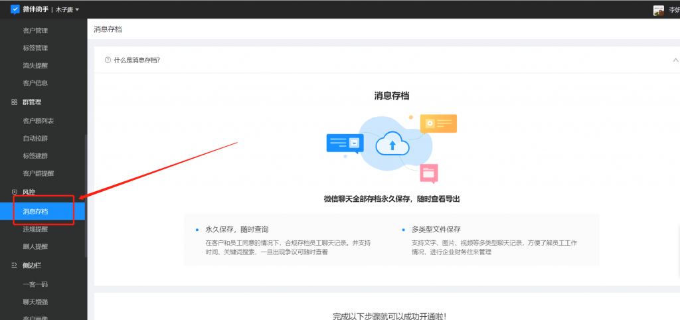This screenshot has width=680, height=320.
Task: Select 违规提醒 in the sidebar
Action: (35, 229)
